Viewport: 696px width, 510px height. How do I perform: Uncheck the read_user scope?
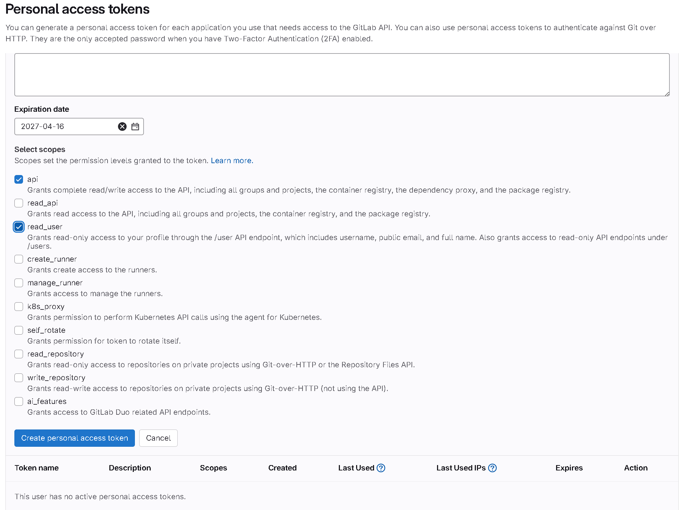(x=19, y=227)
